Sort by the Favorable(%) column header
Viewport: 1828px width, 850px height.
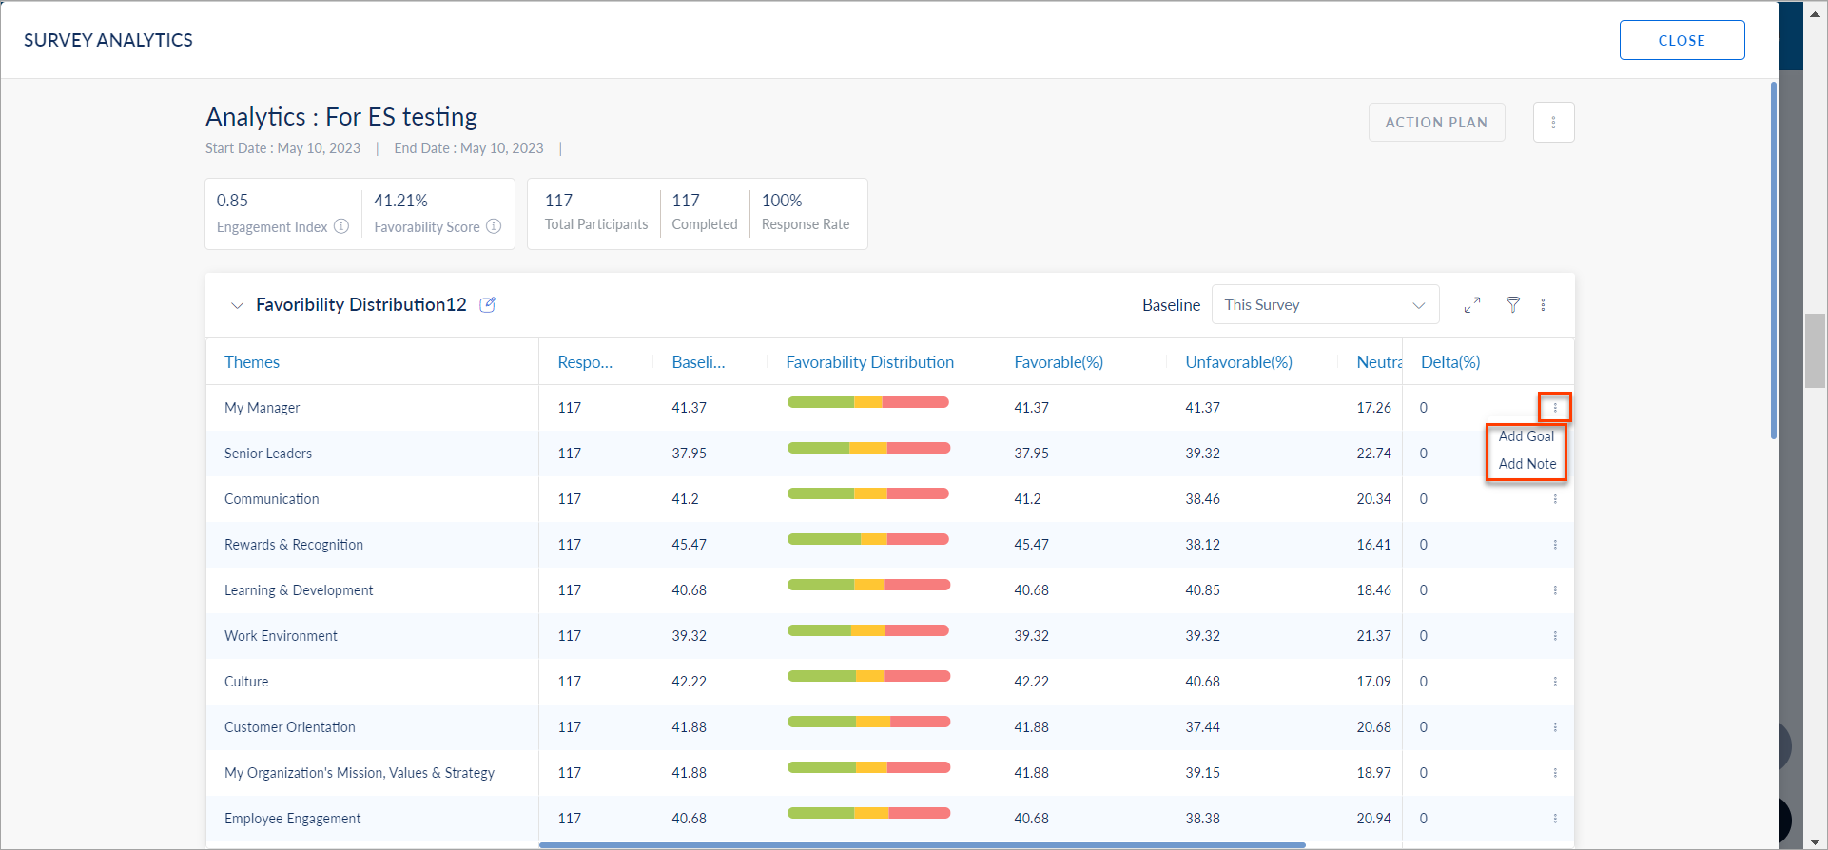(1059, 362)
